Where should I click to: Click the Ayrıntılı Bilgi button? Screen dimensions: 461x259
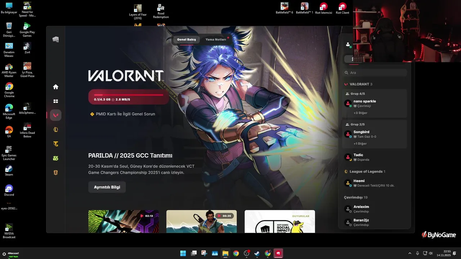107,187
